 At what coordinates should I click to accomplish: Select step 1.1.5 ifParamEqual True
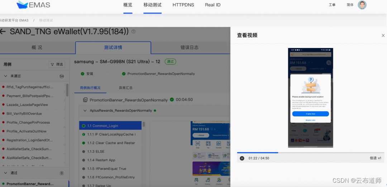111,169
